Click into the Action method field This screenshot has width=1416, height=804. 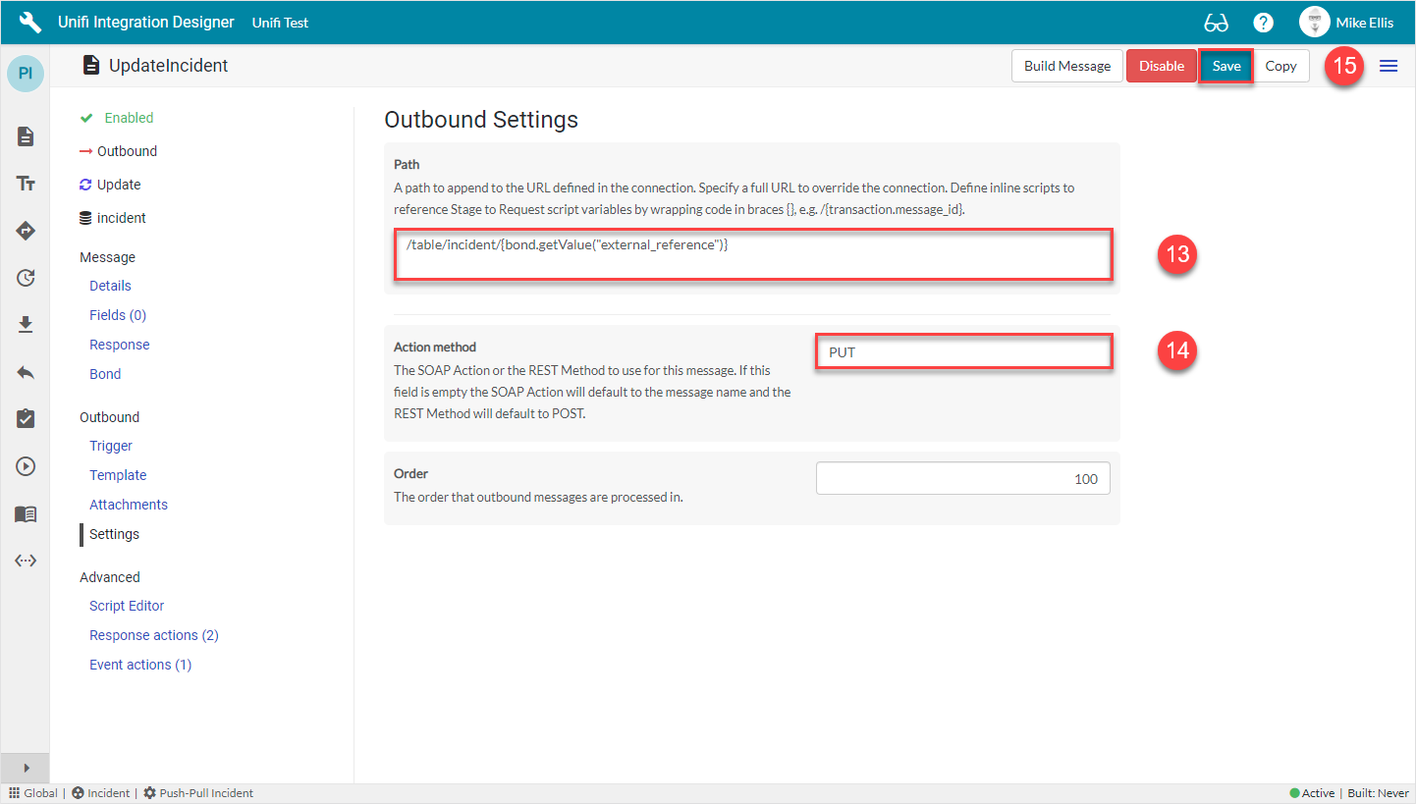pos(963,352)
